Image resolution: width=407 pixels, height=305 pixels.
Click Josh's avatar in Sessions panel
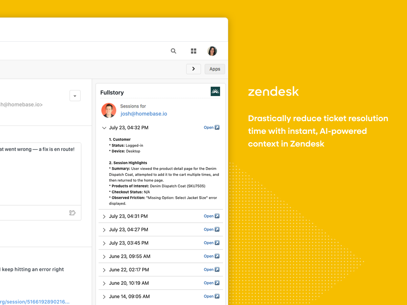tap(109, 110)
